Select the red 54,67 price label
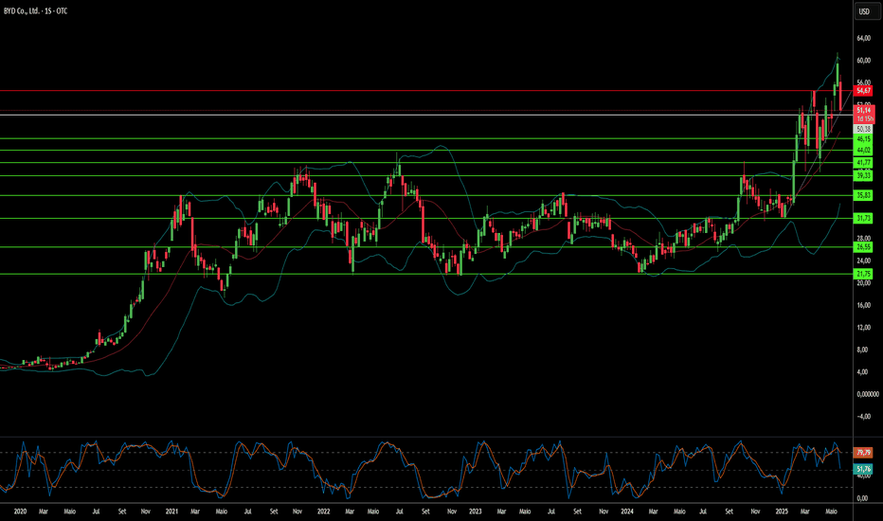883x521 pixels. click(863, 91)
